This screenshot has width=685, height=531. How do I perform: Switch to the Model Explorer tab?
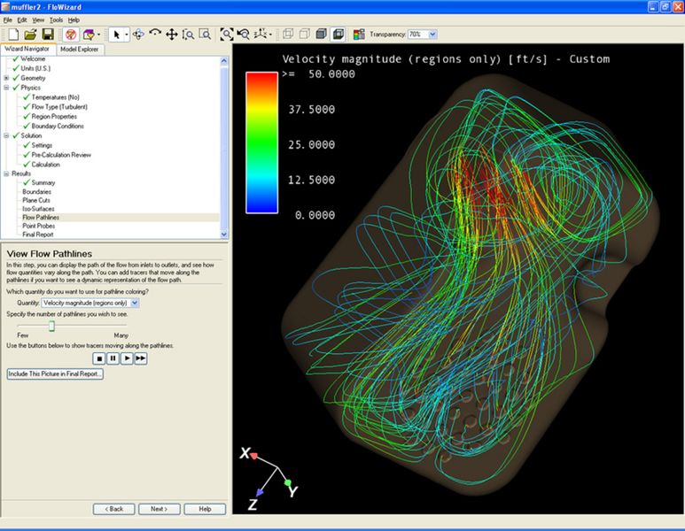point(79,50)
